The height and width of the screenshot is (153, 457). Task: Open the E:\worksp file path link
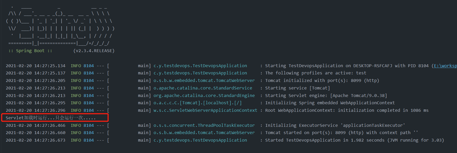tap(445, 66)
